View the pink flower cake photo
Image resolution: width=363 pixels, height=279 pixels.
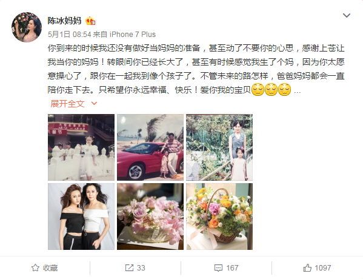click(x=150, y=217)
